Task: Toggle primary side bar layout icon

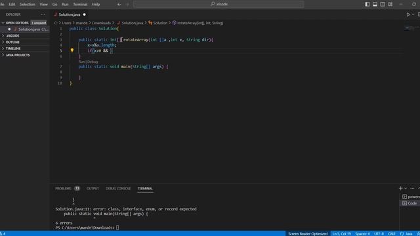Action: (367, 5)
